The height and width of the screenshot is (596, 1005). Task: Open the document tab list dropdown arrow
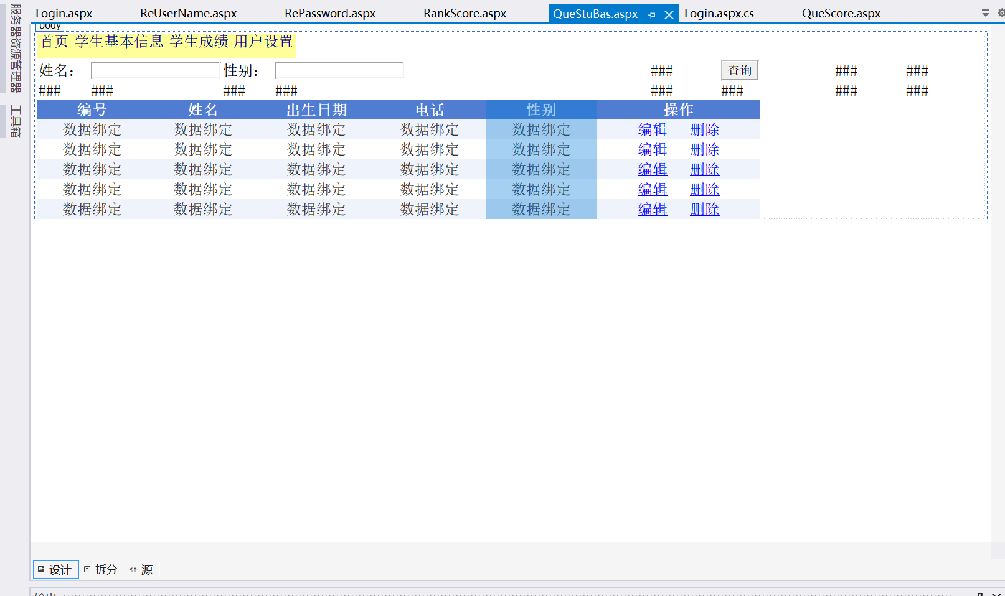pos(986,13)
